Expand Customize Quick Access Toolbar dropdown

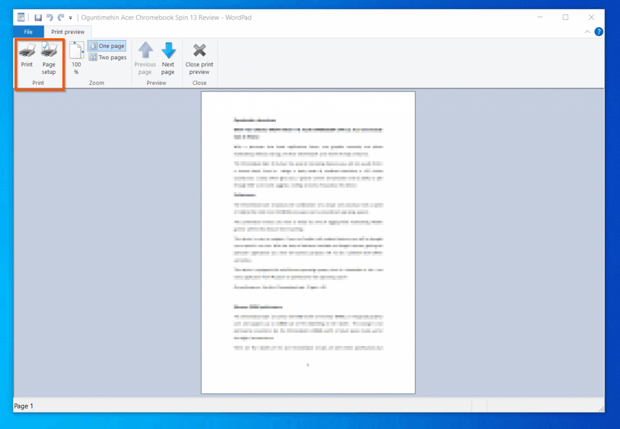pyautogui.click(x=70, y=18)
